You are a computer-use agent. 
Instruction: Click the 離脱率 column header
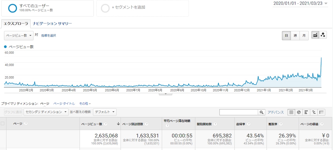click(x=273, y=124)
